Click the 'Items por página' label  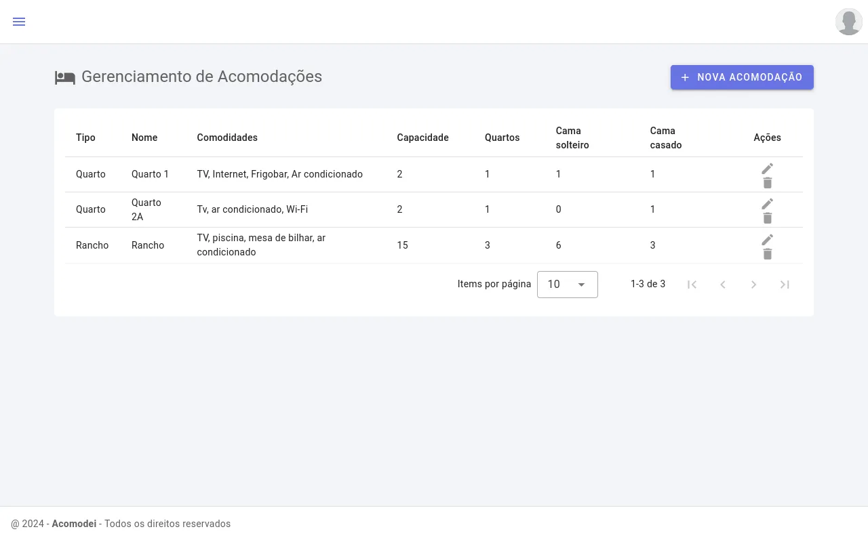coord(494,284)
